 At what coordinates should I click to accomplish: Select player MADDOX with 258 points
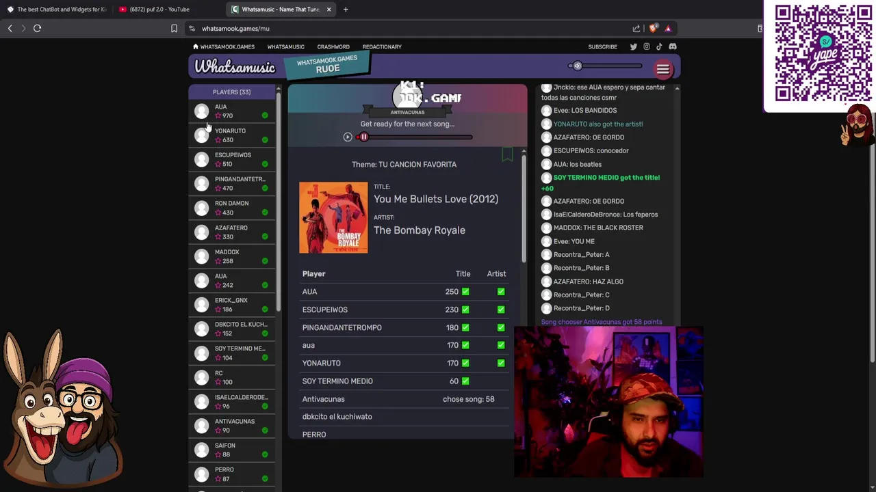(231, 256)
